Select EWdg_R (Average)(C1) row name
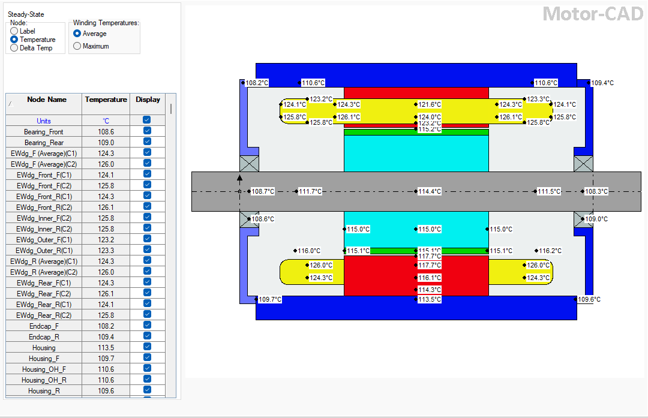Image resolution: width=648 pixels, height=418 pixels. 43,261
